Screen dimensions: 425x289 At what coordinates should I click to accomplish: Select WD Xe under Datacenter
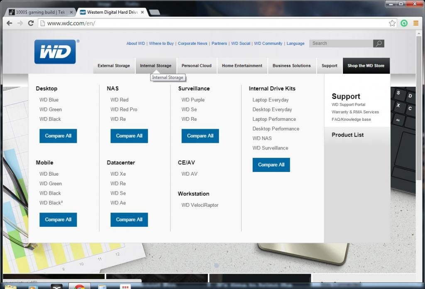pyautogui.click(x=118, y=174)
